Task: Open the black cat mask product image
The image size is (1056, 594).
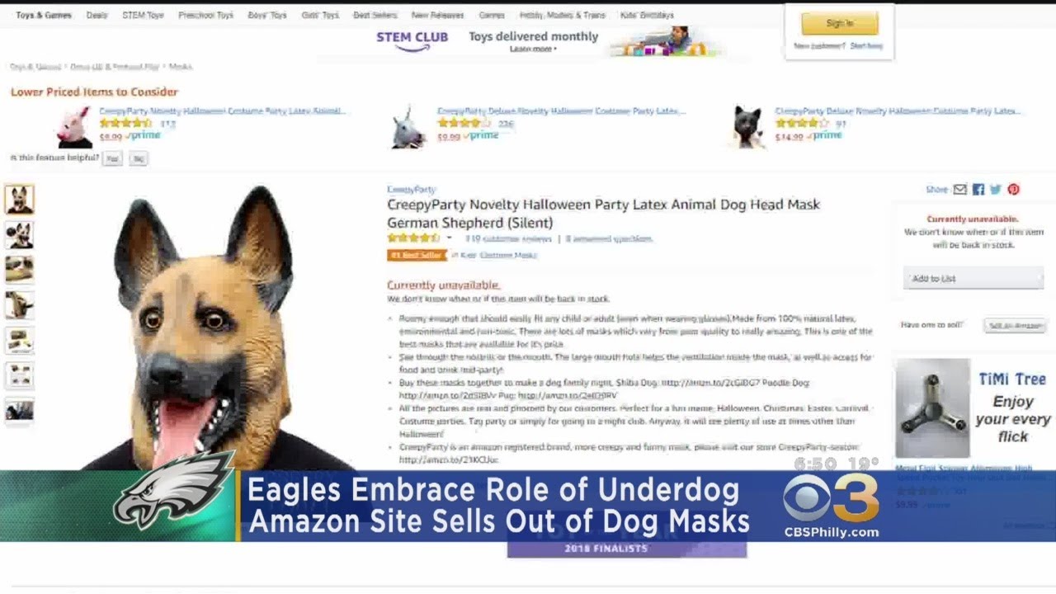Action: (x=747, y=126)
